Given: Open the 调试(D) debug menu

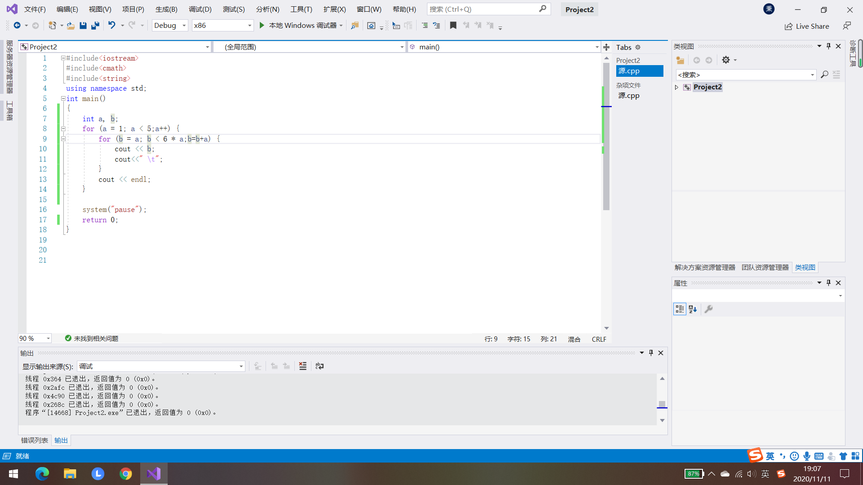Looking at the screenshot, I should point(200,9).
